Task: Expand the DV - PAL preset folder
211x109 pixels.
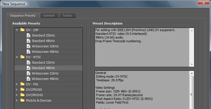Action: tap(17, 84)
